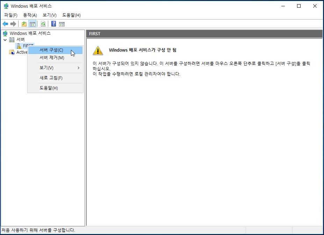Maximize the Windows 배포 서비스 window
This screenshot has width=324, height=235.
click(299, 6)
